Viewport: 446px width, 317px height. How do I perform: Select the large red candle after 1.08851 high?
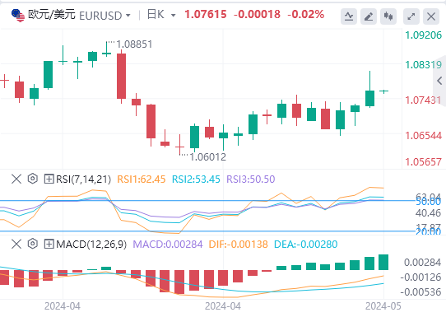(122, 77)
